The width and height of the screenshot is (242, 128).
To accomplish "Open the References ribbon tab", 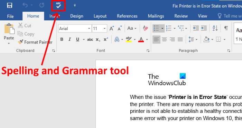I will (127, 16).
